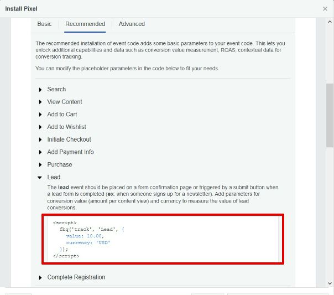
Task: Click the vertical scrollbar thumb
Action: [x=330, y=115]
